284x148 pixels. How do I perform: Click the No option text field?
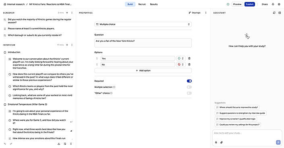(138, 64)
